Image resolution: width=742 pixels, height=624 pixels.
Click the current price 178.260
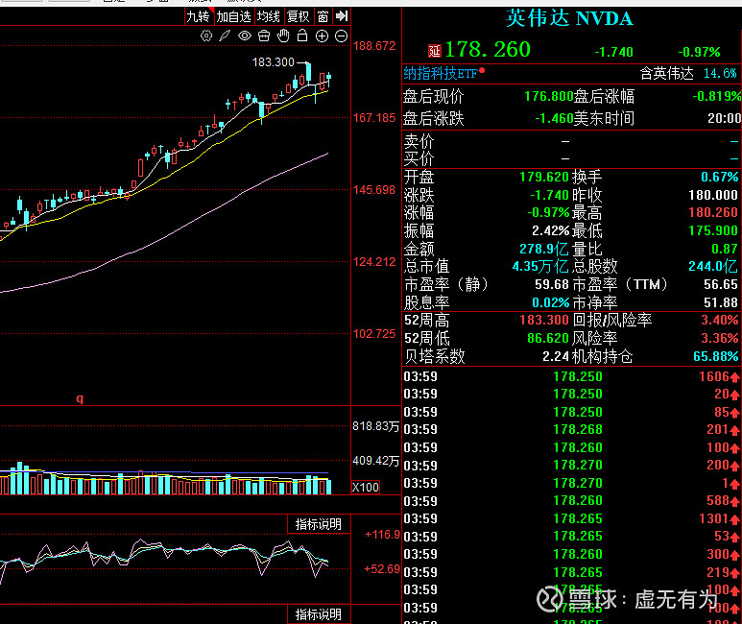[488, 50]
